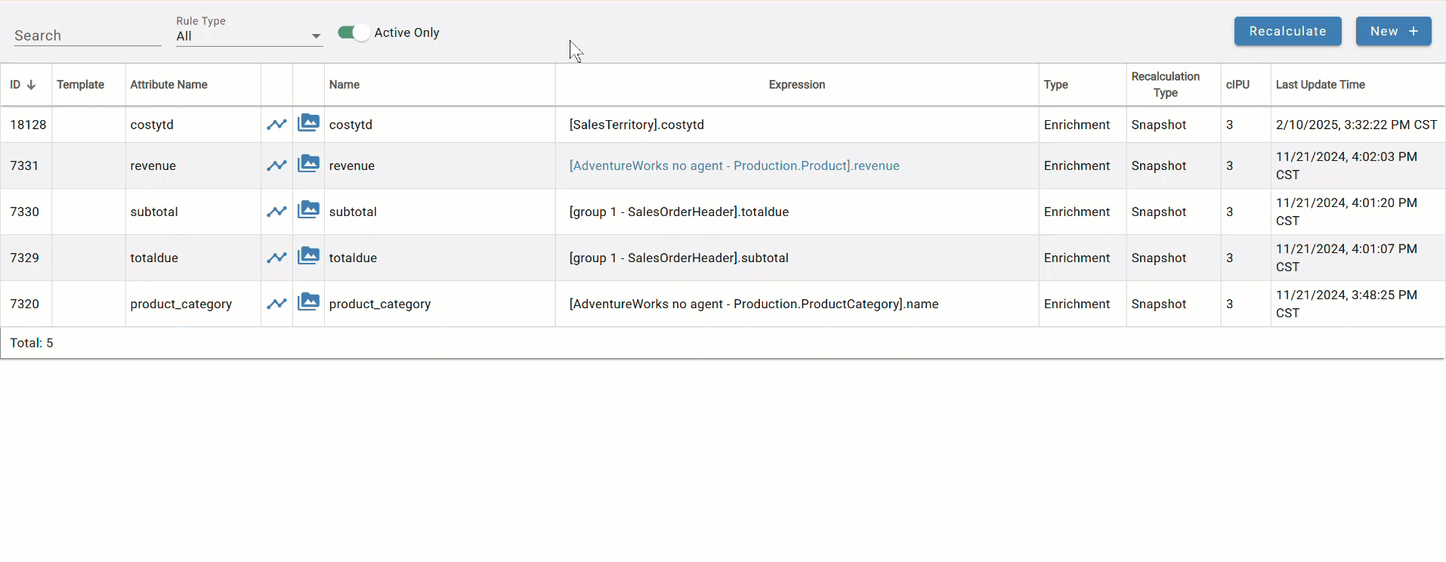The height and width of the screenshot is (562, 1446).
Task: Click timestamp 11/21/2024, 4:01:07 PM CST
Action: pyautogui.click(x=1346, y=258)
